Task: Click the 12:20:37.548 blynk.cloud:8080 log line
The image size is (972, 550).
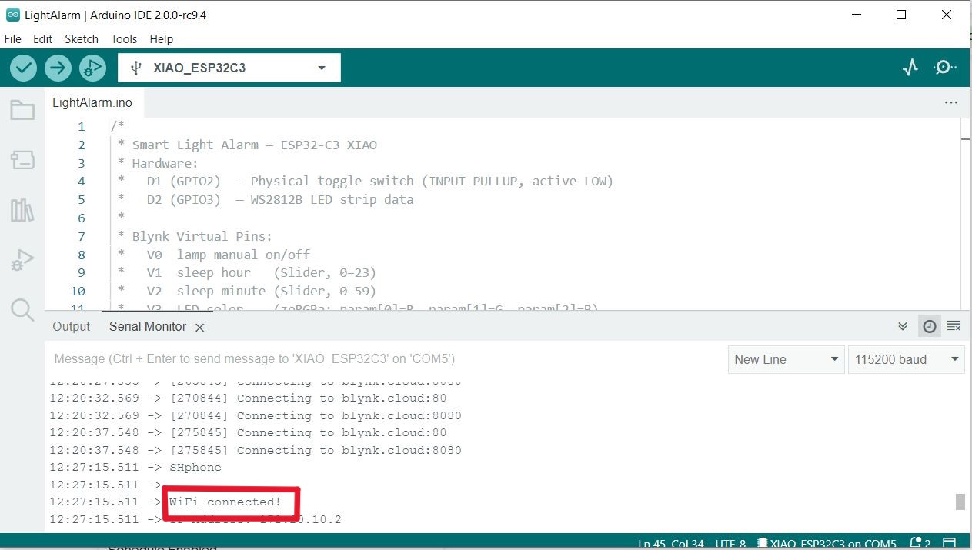Action: point(256,451)
